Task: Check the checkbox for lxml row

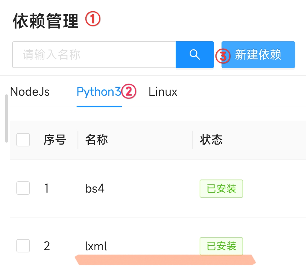Action: (23, 246)
